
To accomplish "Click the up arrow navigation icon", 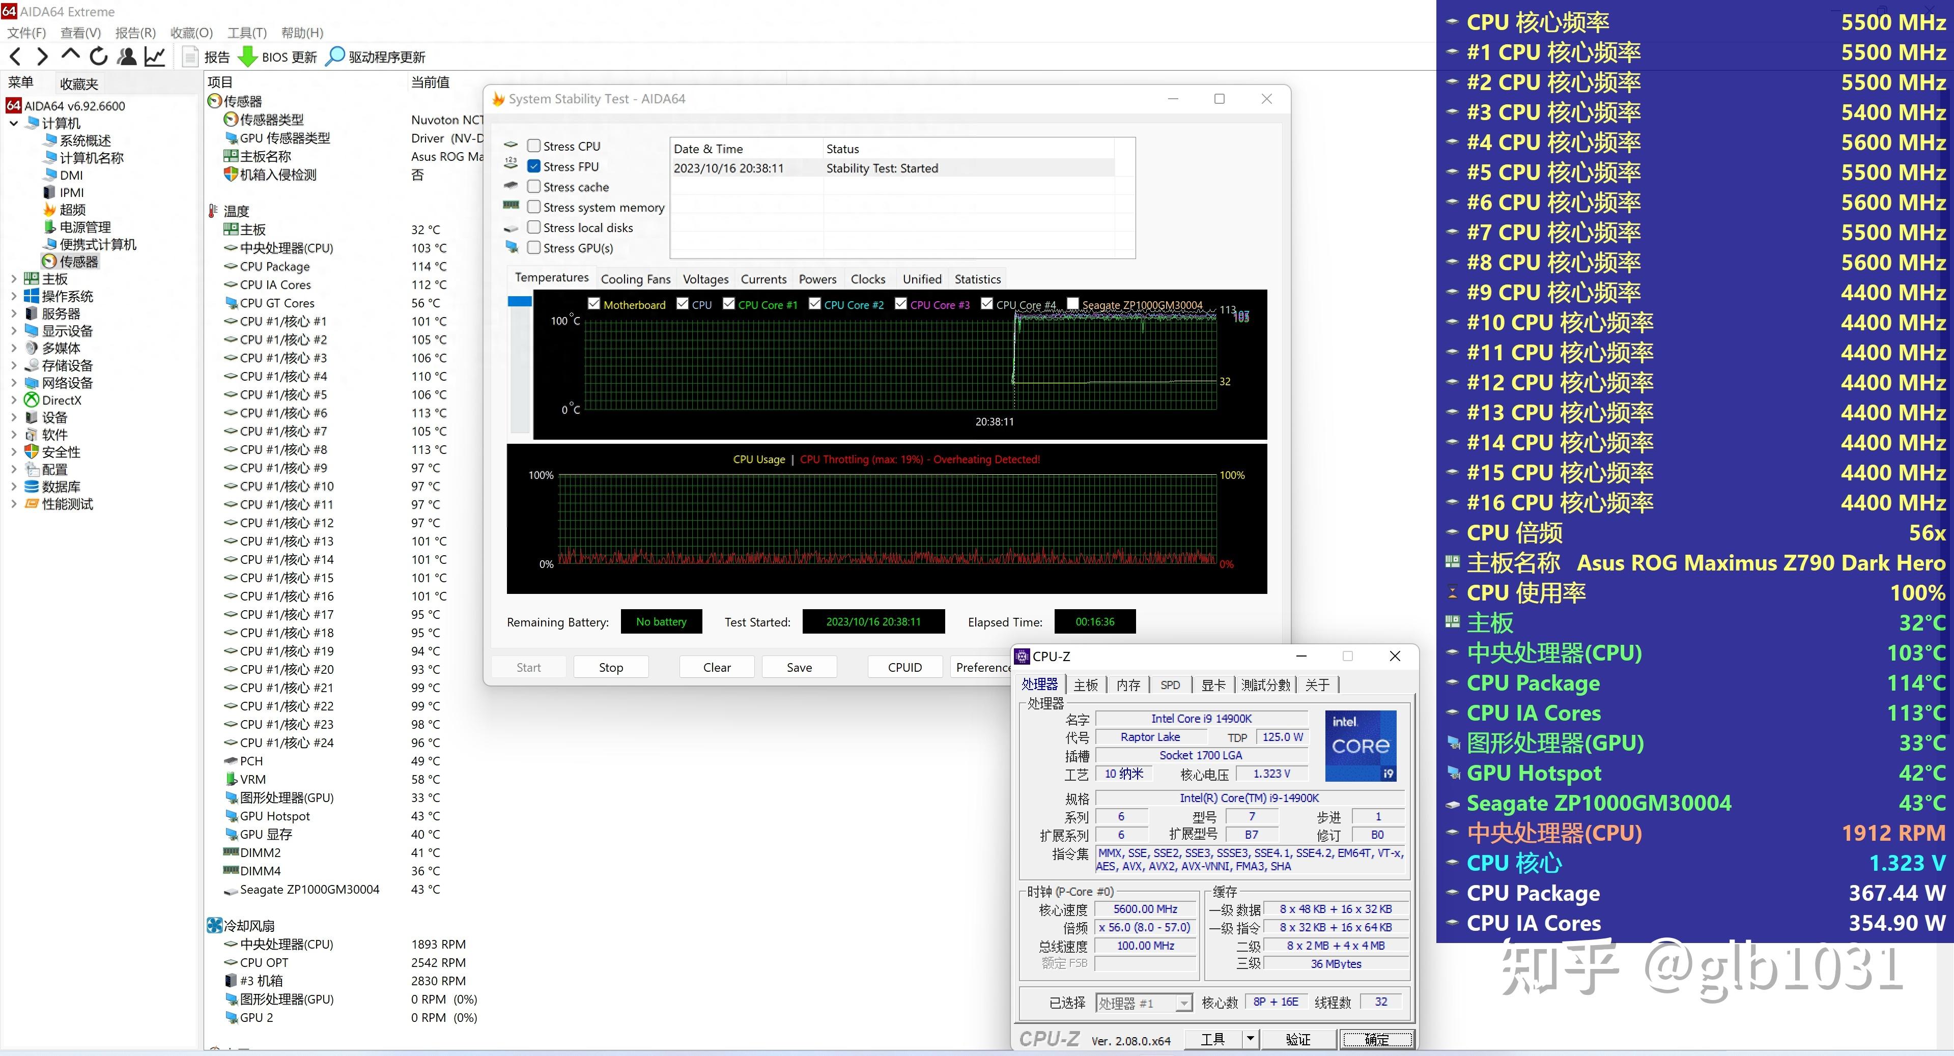I will [x=71, y=54].
